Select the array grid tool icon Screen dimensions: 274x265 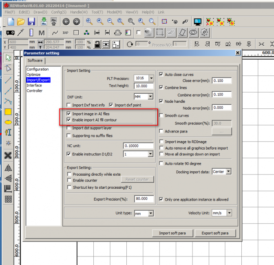[x=8, y=199]
